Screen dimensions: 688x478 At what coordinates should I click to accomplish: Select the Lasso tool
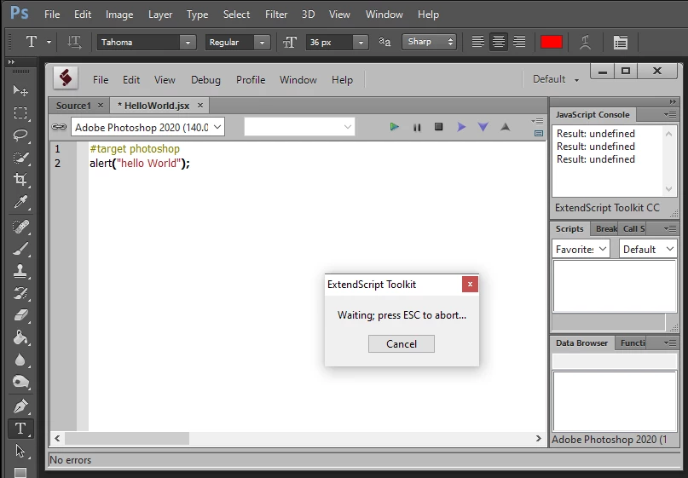20,135
